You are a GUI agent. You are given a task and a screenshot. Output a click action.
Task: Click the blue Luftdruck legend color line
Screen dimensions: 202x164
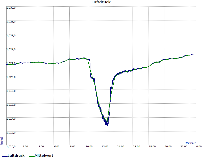coord(5,156)
